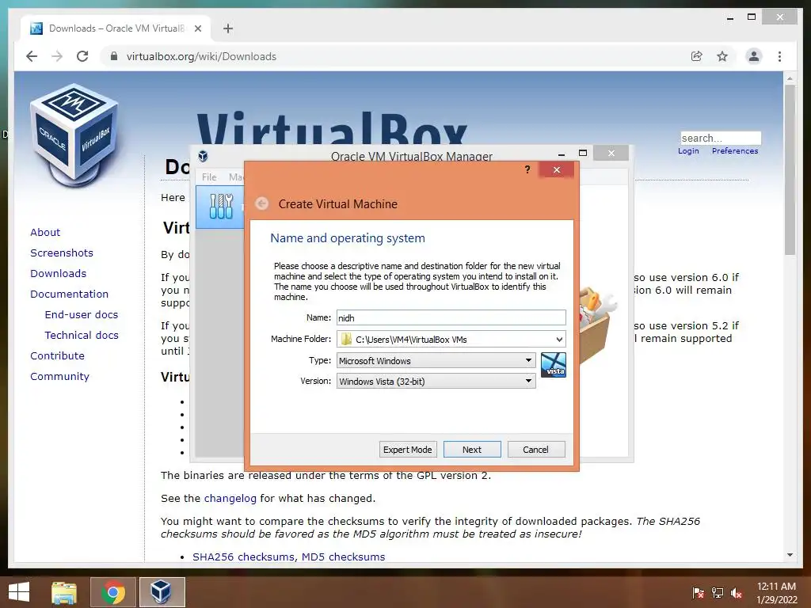Open the End-user docs link
811x608 pixels.
[x=82, y=315]
